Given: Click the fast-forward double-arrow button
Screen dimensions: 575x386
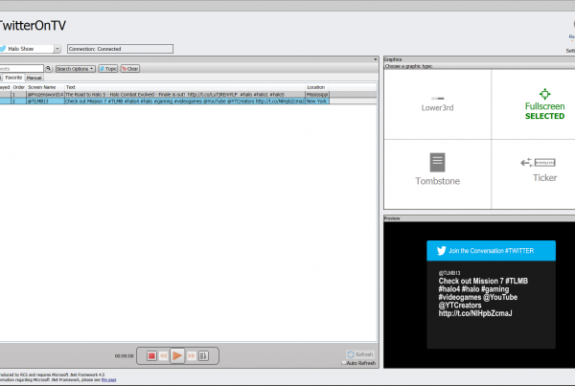Looking at the screenshot, I should click(191, 355).
